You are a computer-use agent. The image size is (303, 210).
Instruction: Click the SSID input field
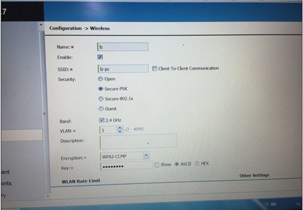[123, 69]
